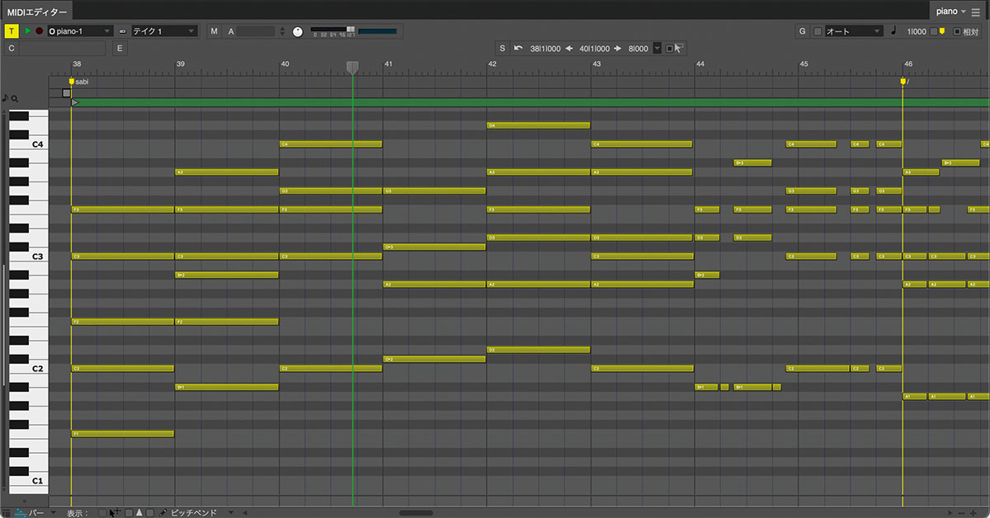Click the undo arrow beside the bar counter
This screenshot has height=518, width=990.
click(x=518, y=48)
